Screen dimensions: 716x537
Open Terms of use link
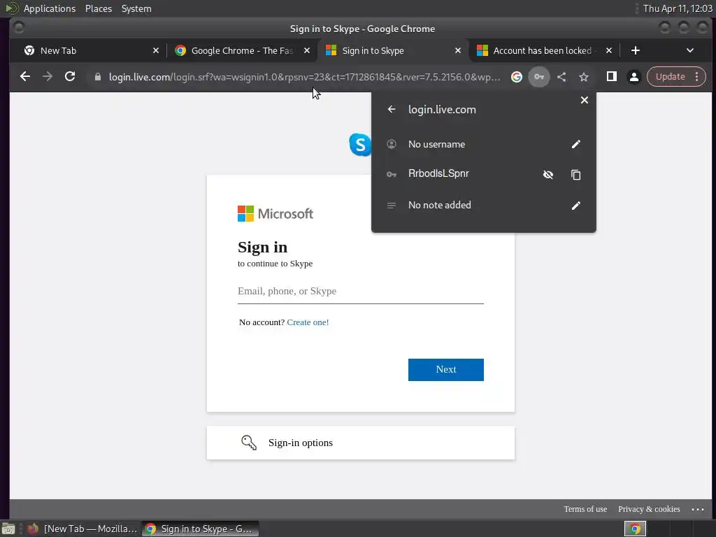[585, 509]
